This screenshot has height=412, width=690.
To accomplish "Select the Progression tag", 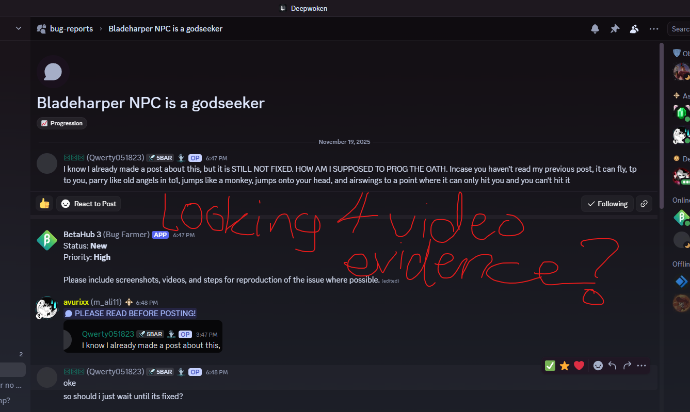I will point(62,123).
